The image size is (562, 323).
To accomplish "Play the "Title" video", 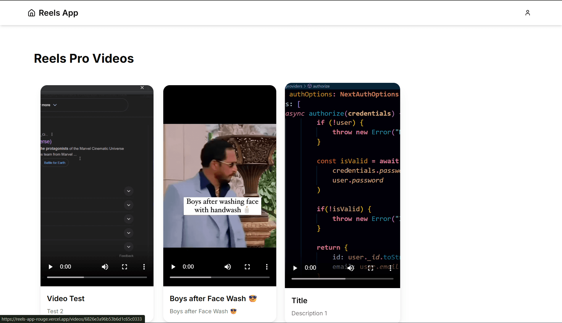I will (295, 268).
